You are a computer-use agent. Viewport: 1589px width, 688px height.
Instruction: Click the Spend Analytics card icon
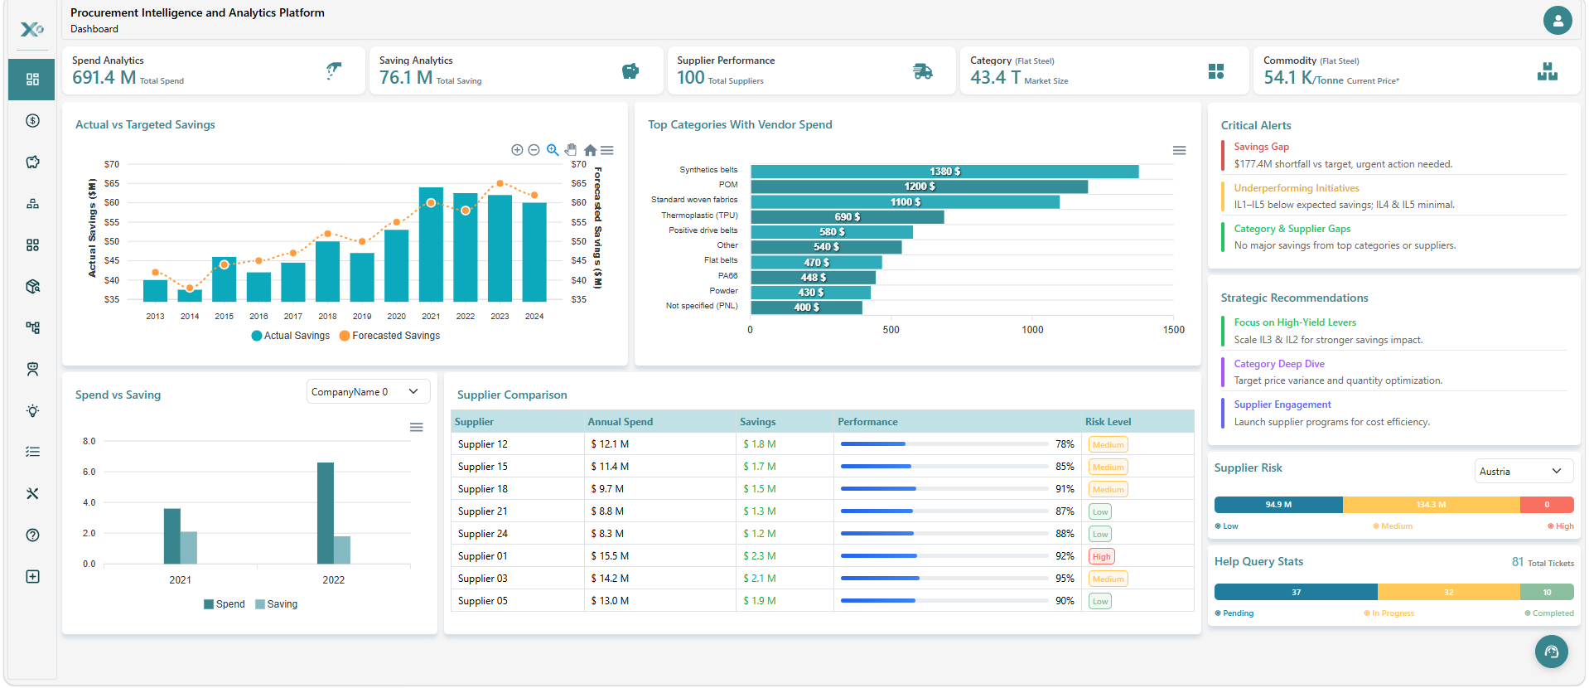(x=334, y=70)
